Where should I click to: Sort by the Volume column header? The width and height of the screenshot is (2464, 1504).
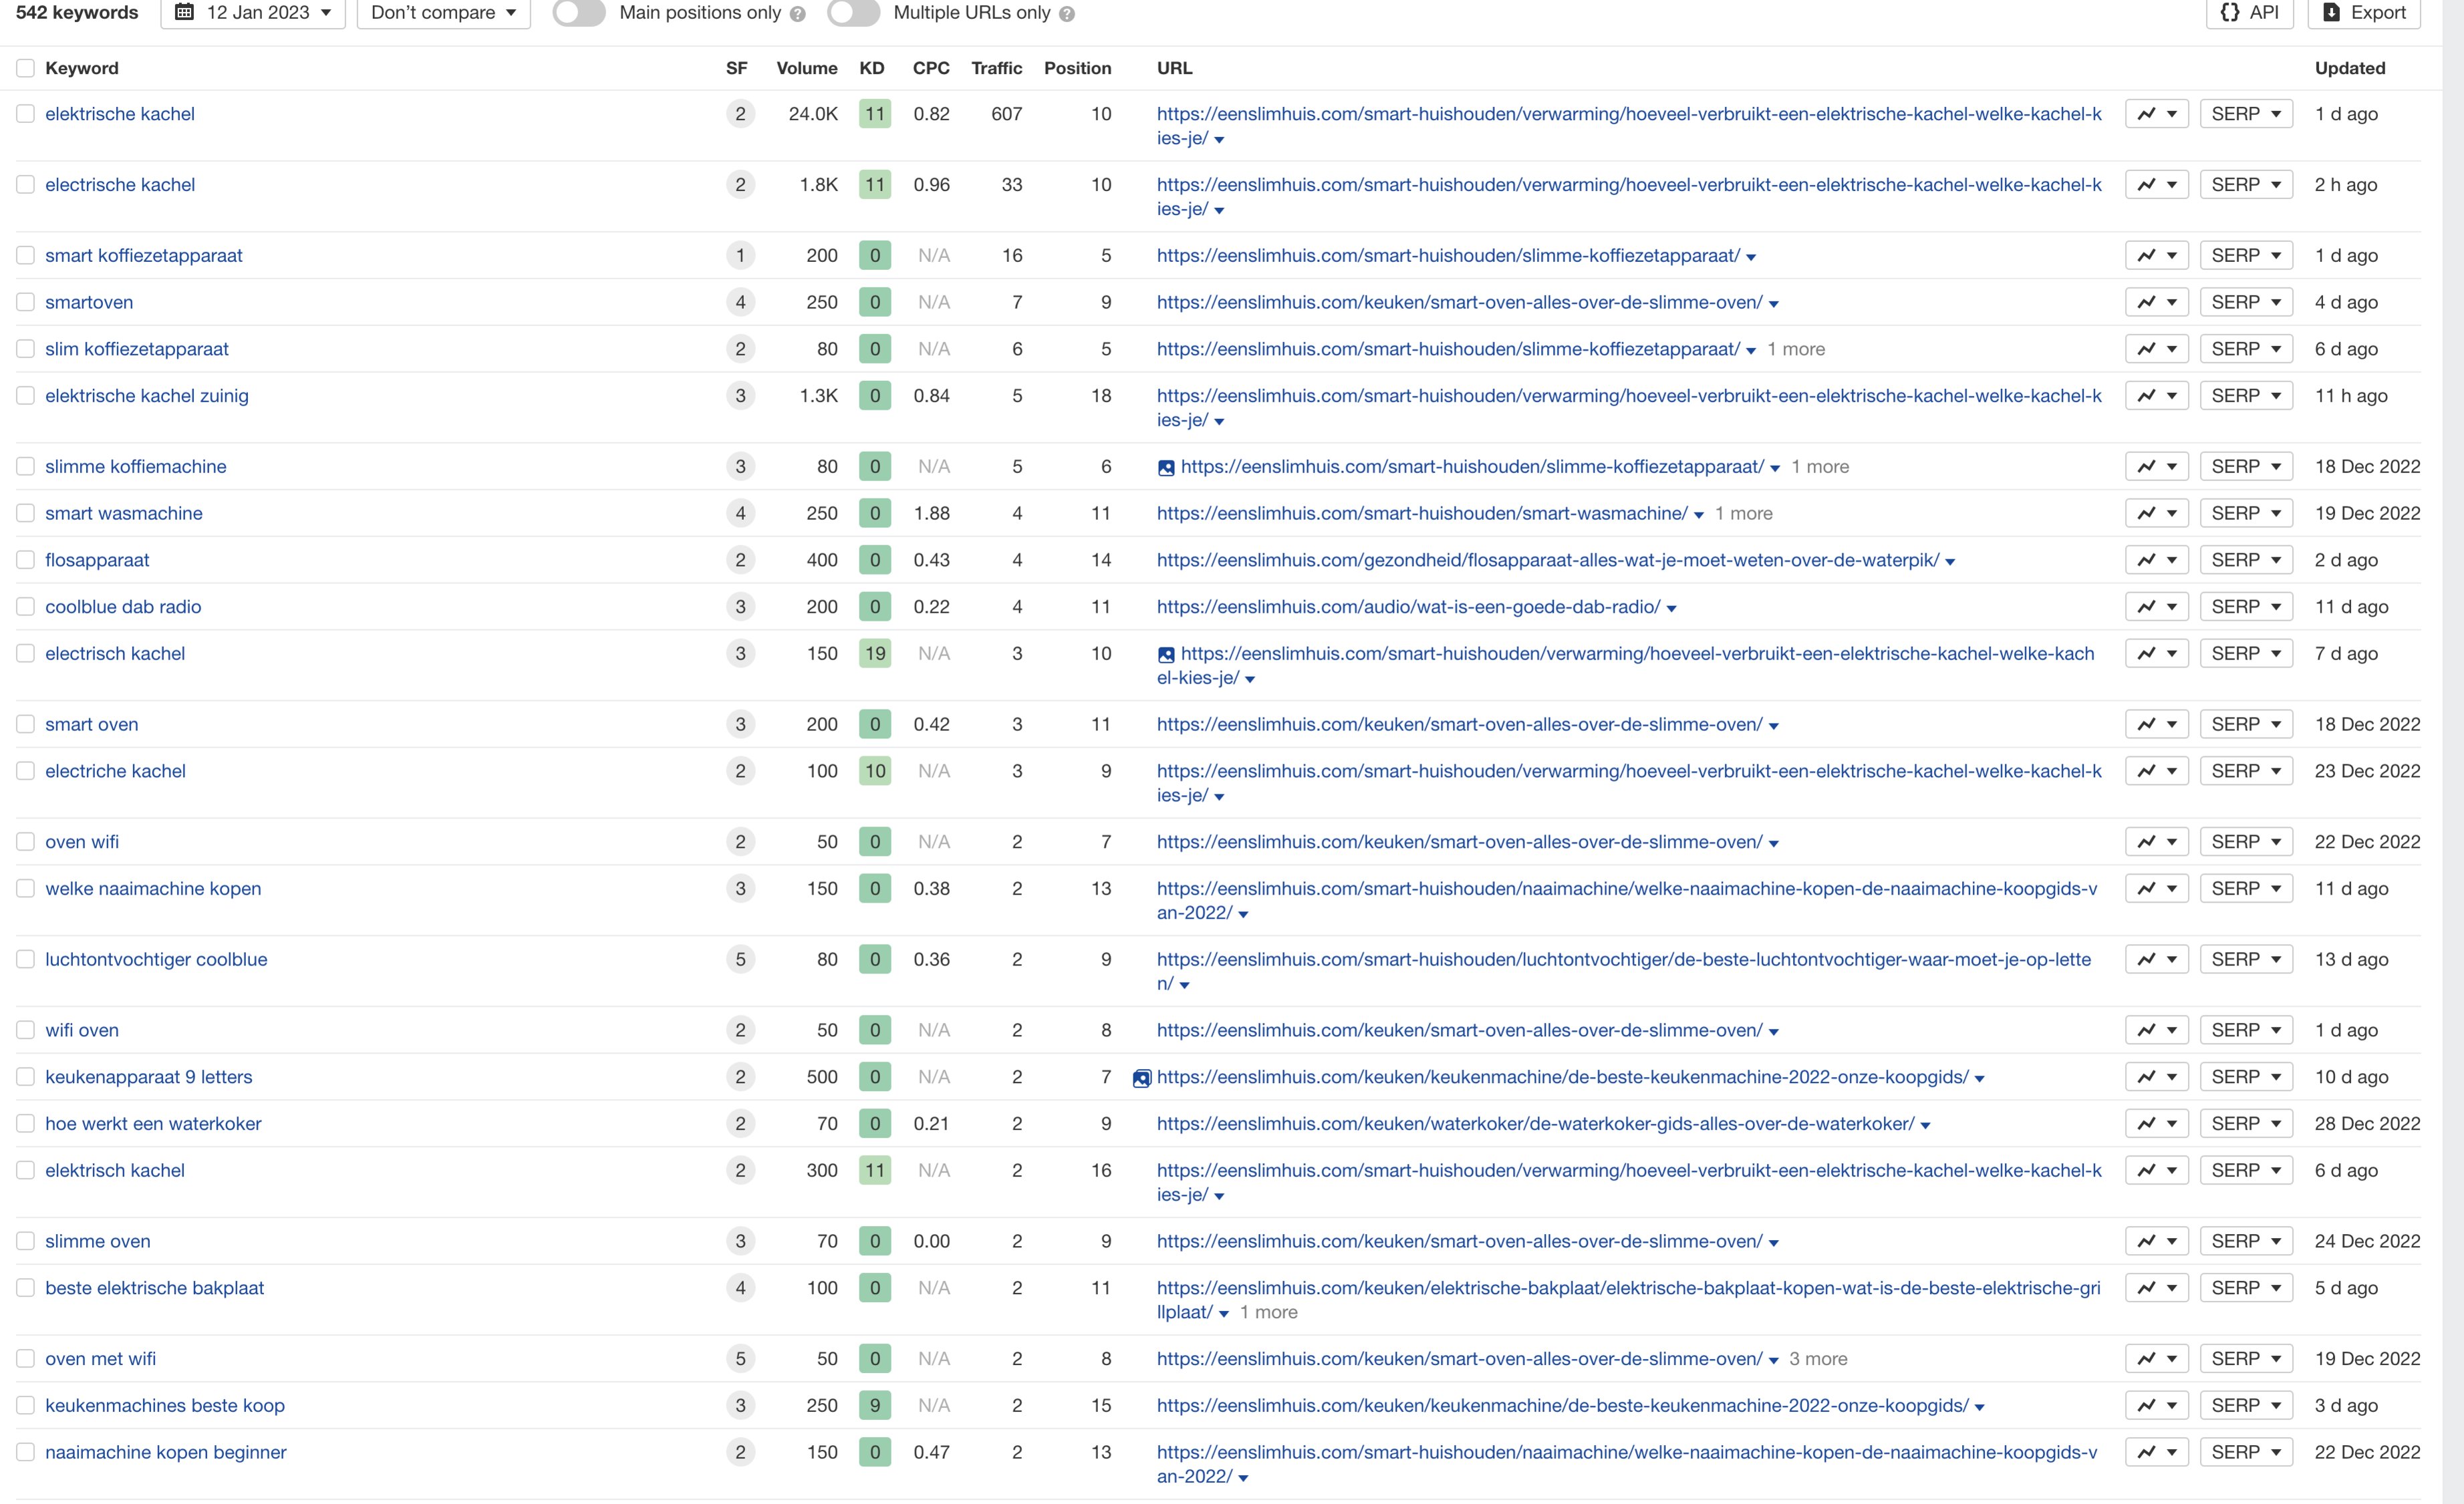807,68
